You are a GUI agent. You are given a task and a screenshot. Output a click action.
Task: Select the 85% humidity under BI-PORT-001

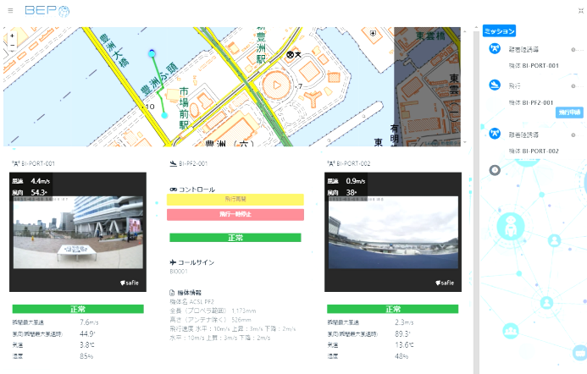click(86, 356)
